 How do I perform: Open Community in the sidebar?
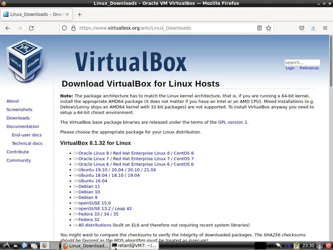click(19, 160)
